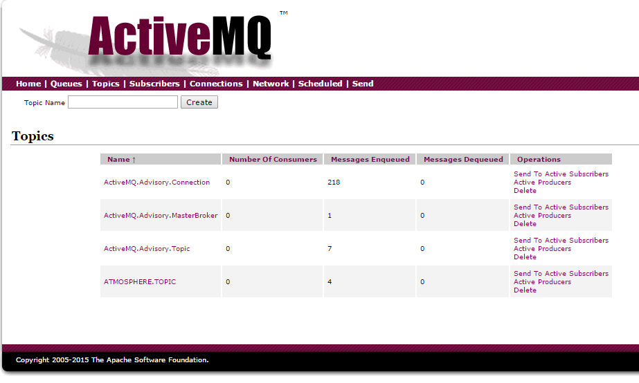This screenshot has height=383, width=639.
Task: Delete the ActiveMQ.Advisory.Topic topic
Action: pyautogui.click(x=525, y=256)
